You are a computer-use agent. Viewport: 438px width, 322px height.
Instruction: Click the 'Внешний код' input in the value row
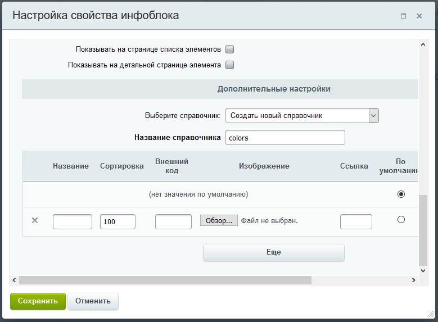[174, 222]
